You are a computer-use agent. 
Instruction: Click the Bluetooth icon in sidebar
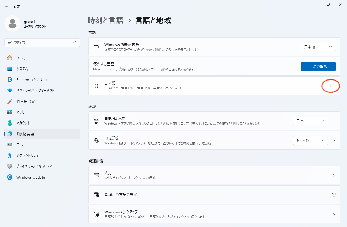[x=10, y=79]
